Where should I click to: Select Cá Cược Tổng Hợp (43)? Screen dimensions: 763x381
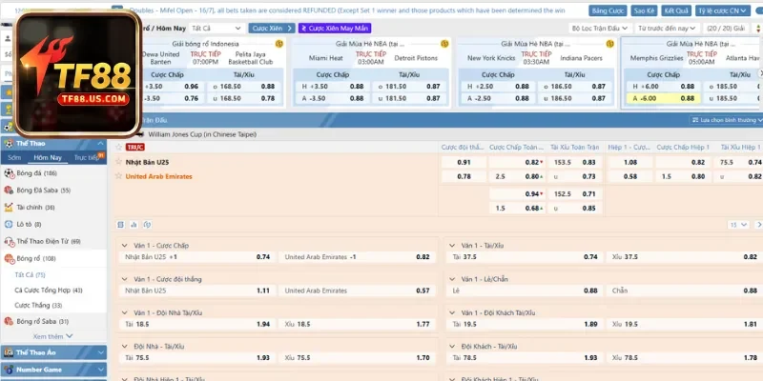pyautogui.click(x=49, y=291)
